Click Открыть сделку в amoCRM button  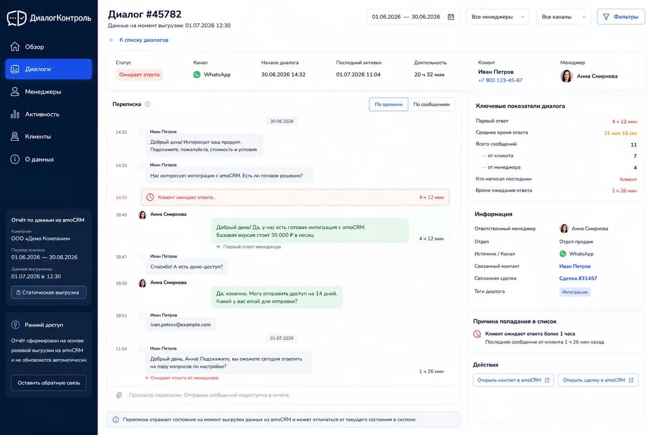tap(598, 380)
